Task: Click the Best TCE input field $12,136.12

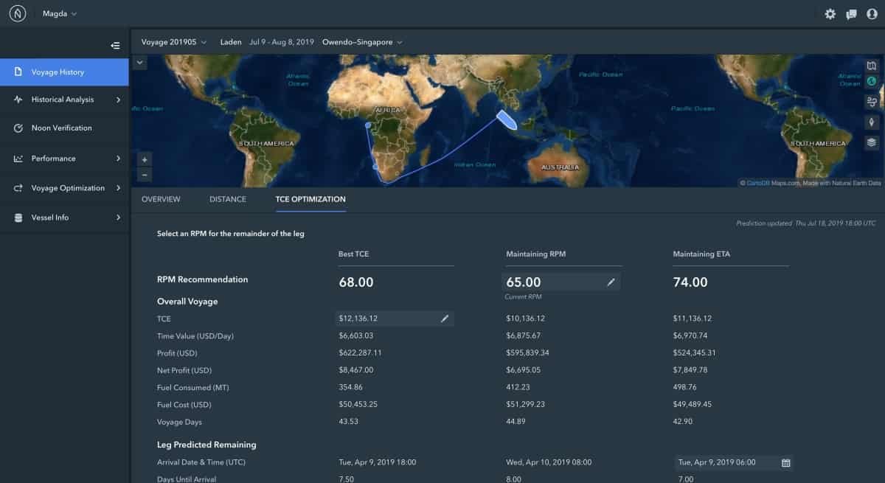Action: (395, 319)
